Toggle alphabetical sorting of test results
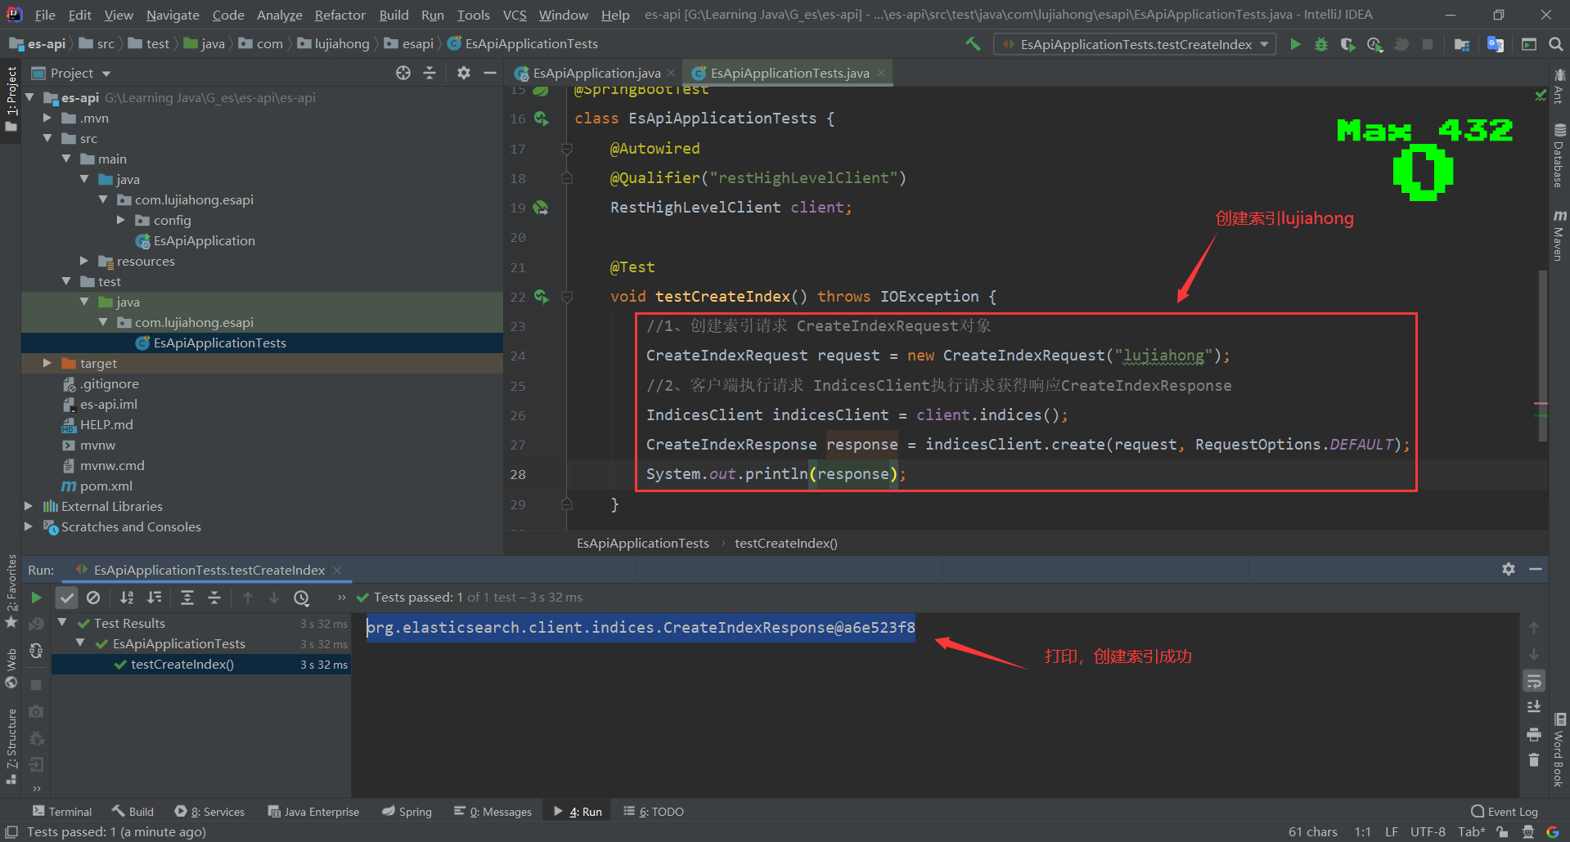 coord(127,598)
